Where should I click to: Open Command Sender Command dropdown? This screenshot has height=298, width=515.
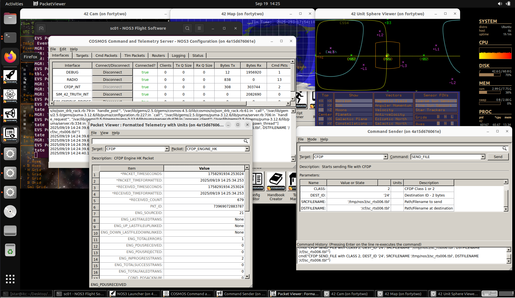click(448, 157)
